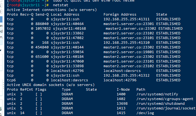
Task: Click the netstat command on the prompt line
Action: [61, 5]
